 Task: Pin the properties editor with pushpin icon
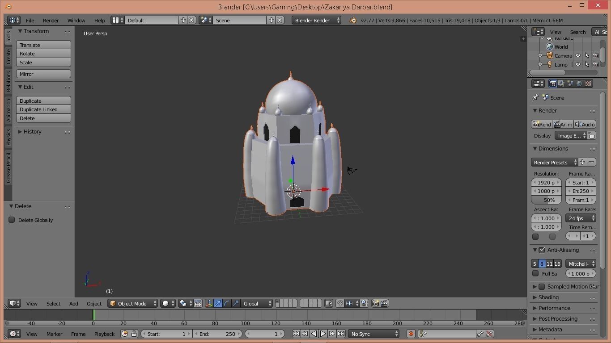535,98
